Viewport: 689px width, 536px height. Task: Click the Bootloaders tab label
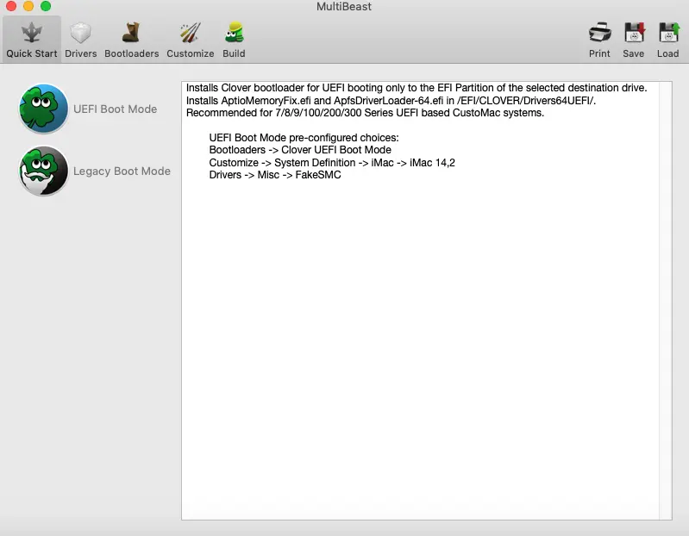[131, 53]
